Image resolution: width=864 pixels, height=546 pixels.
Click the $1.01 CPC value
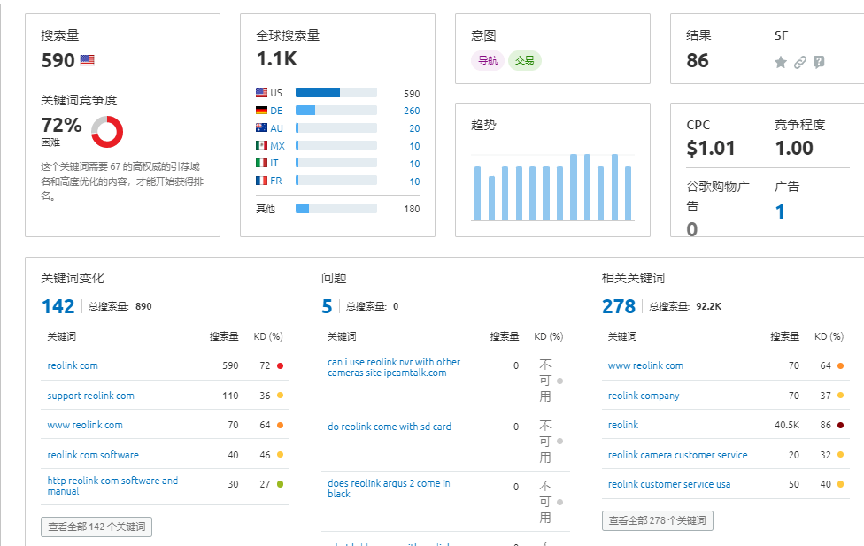pos(711,148)
